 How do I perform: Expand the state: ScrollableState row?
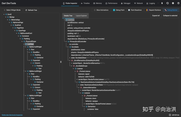[70, 58]
